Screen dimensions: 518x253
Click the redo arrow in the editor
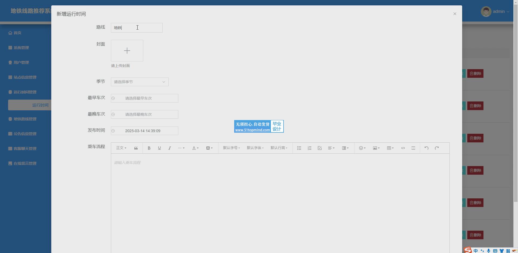pyautogui.click(x=437, y=148)
